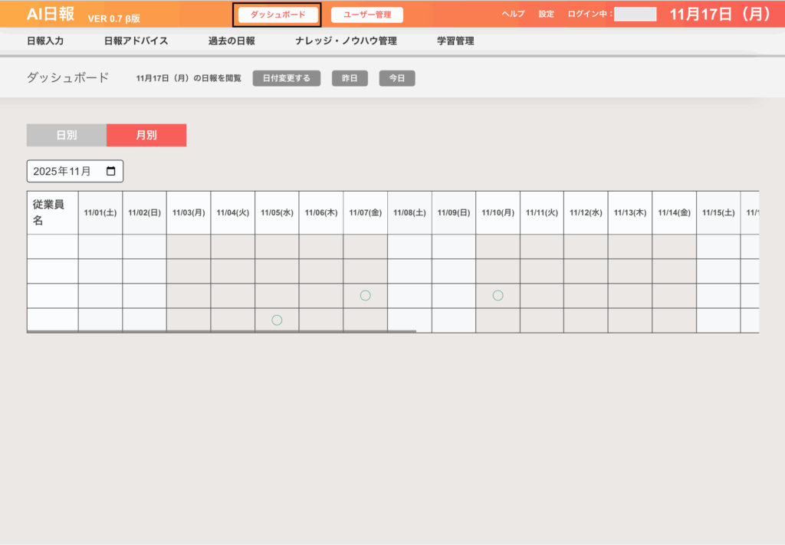Click the table's horizontal scrollbar
The width and height of the screenshot is (785, 545).
coord(222,332)
